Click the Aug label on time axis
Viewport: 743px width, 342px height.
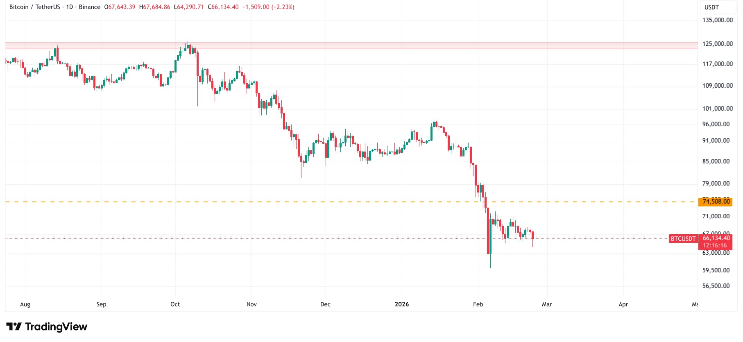pos(25,304)
